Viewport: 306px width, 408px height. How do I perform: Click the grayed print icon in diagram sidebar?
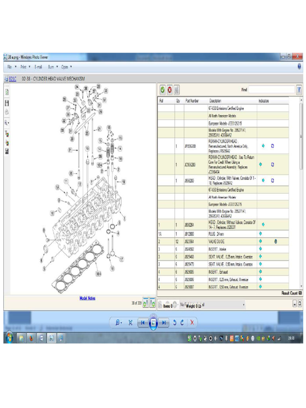[7, 112]
